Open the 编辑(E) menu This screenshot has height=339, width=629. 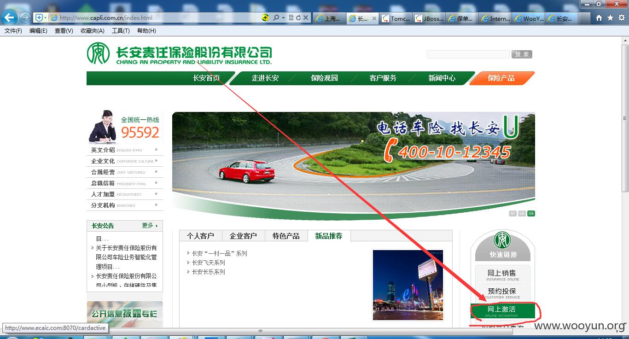38,31
